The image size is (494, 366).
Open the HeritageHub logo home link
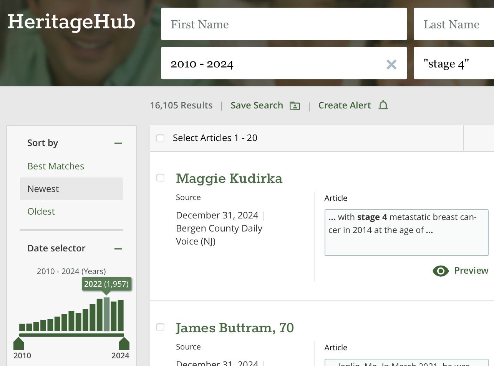[x=71, y=22]
